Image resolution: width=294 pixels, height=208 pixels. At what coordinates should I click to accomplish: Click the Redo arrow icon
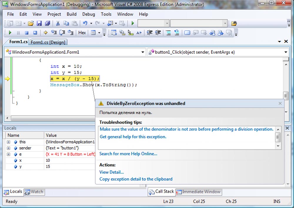coord(97,23)
